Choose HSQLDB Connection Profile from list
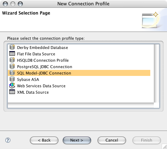Screen dimensions: 167x149 point(79,60)
